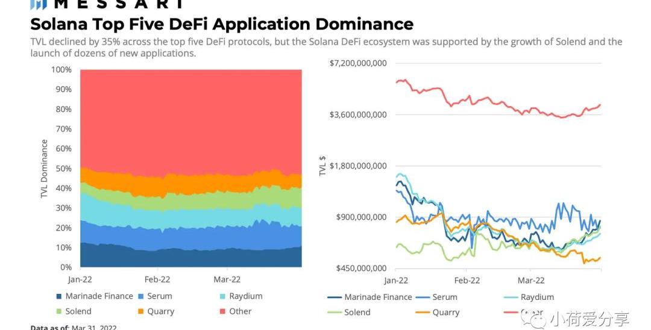Click the $7,200,000,000 axis label
This screenshot has height=330, width=651.
click(x=358, y=63)
